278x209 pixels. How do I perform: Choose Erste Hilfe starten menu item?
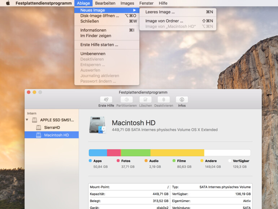99,45
